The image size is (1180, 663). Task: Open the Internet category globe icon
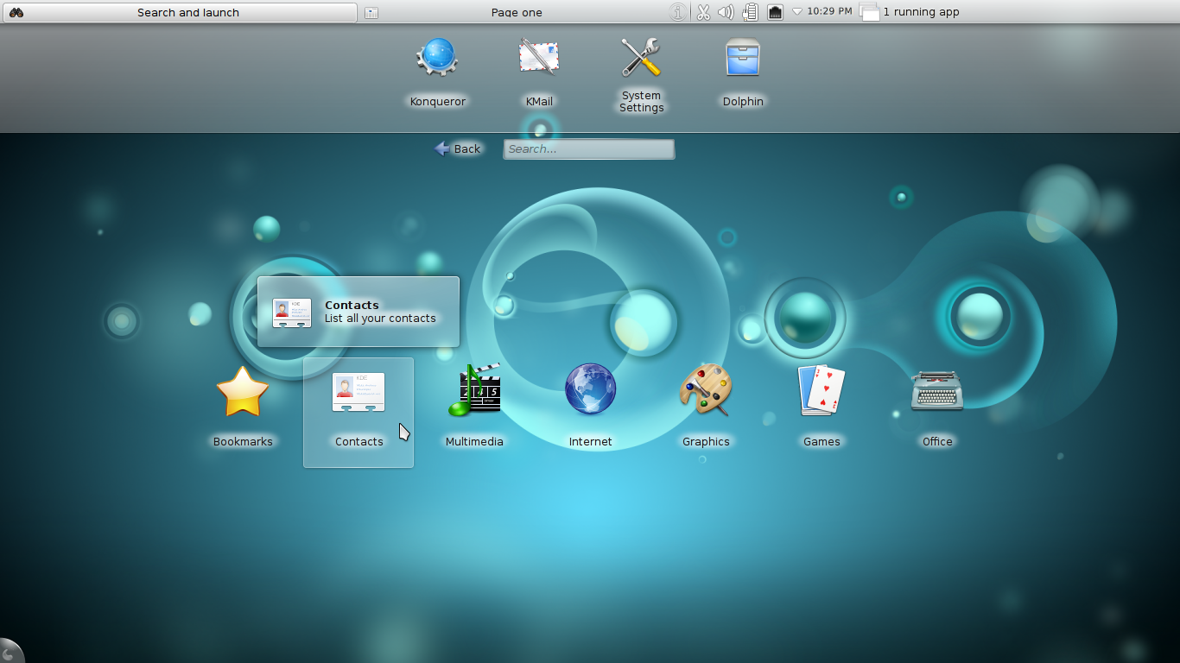(x=590, y=389)
